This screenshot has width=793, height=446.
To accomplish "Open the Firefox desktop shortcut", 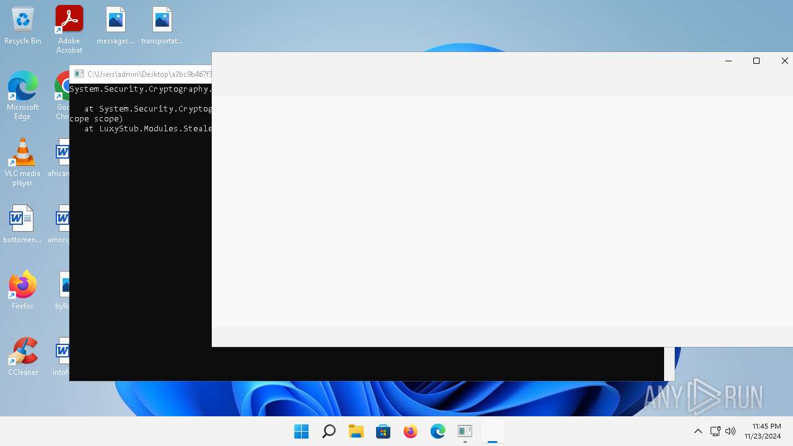I will (23, 290).
